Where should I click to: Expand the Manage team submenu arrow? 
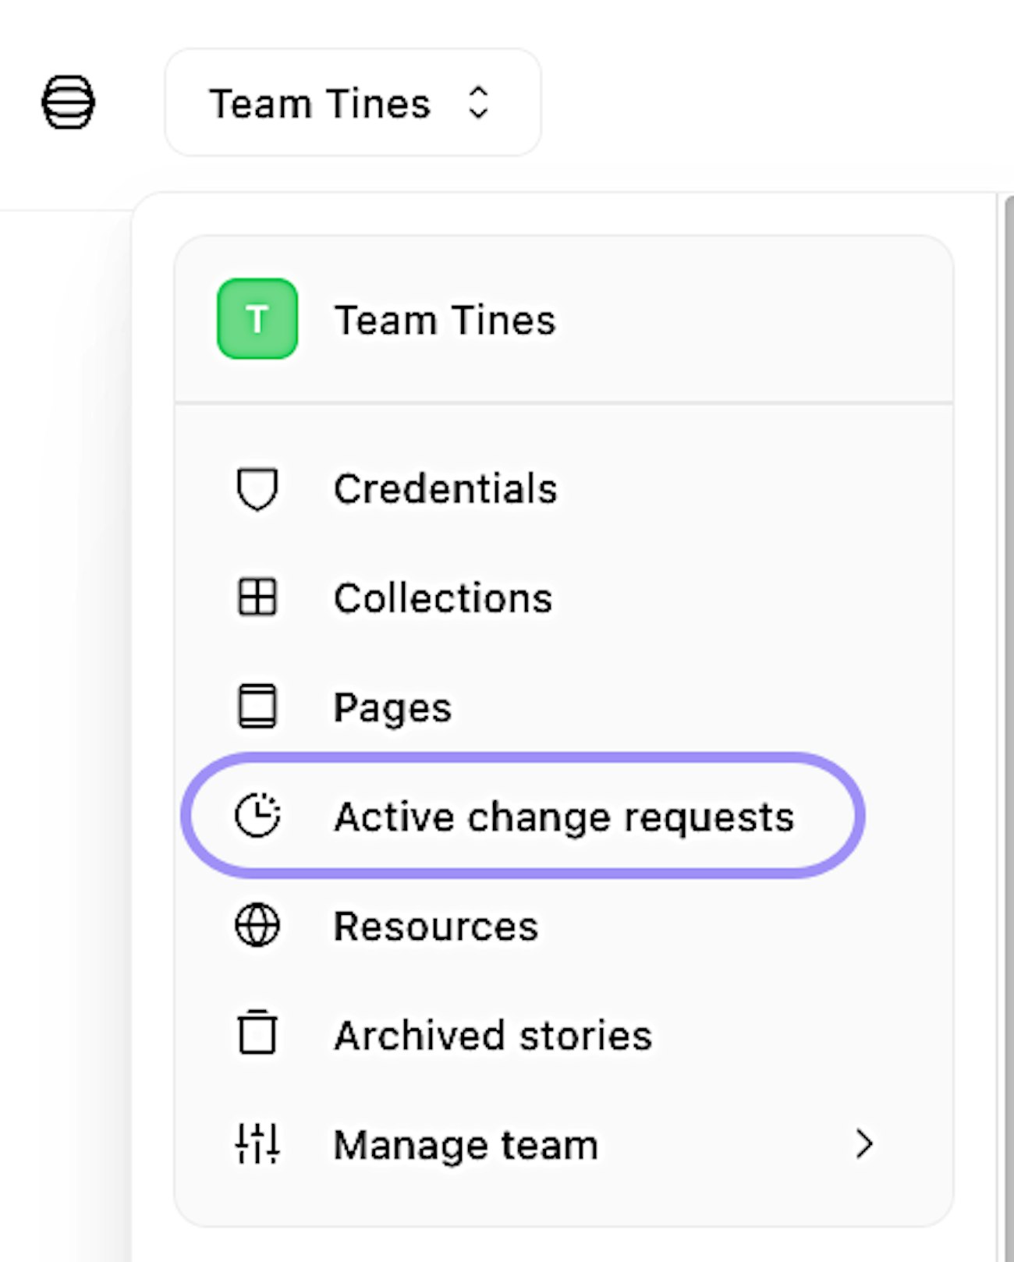863,1144
